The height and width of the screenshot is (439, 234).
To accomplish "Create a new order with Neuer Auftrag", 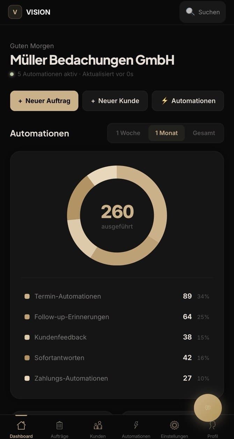I will [44, 101].
